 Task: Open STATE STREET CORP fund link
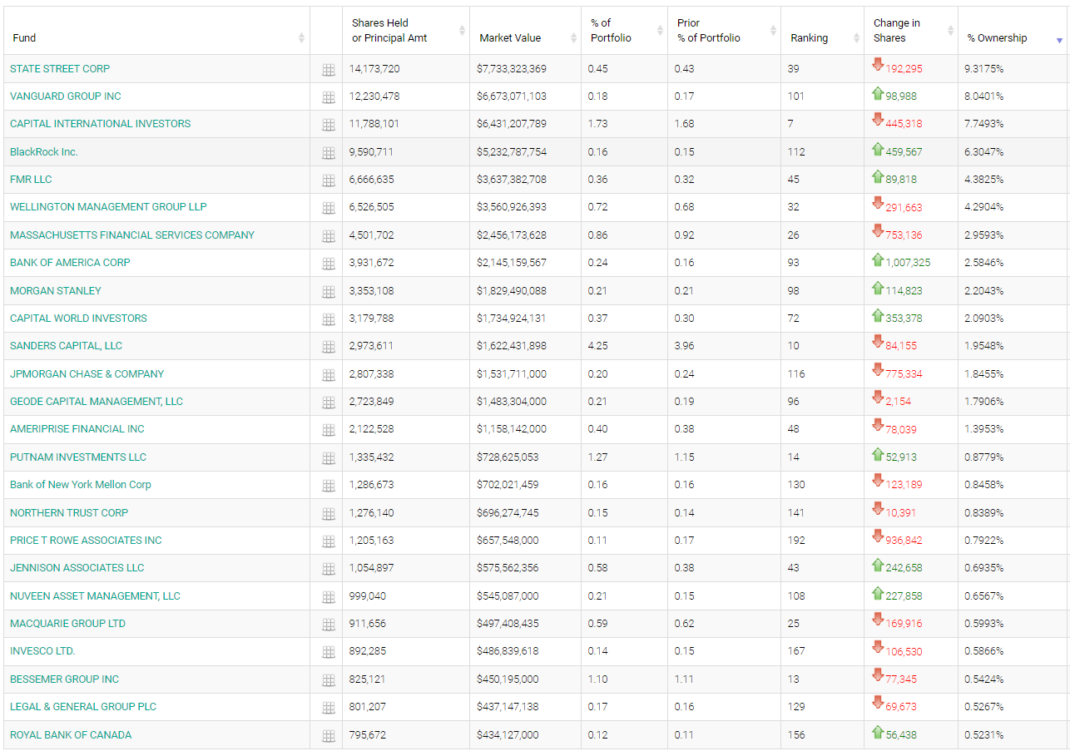point(60,68)
